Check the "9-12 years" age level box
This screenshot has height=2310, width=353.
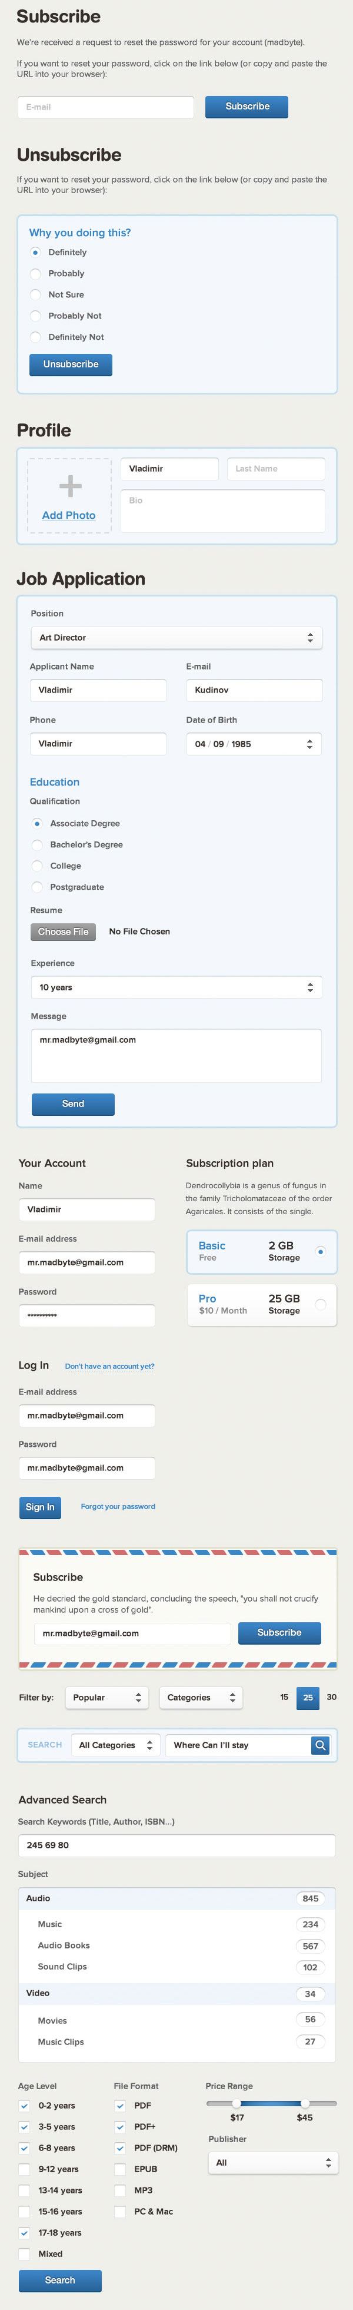(24, 2169)
